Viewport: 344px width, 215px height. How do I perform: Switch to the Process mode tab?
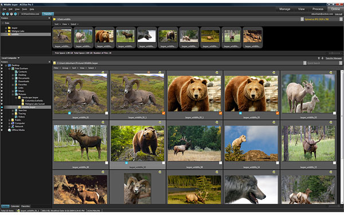click(318, 9)
